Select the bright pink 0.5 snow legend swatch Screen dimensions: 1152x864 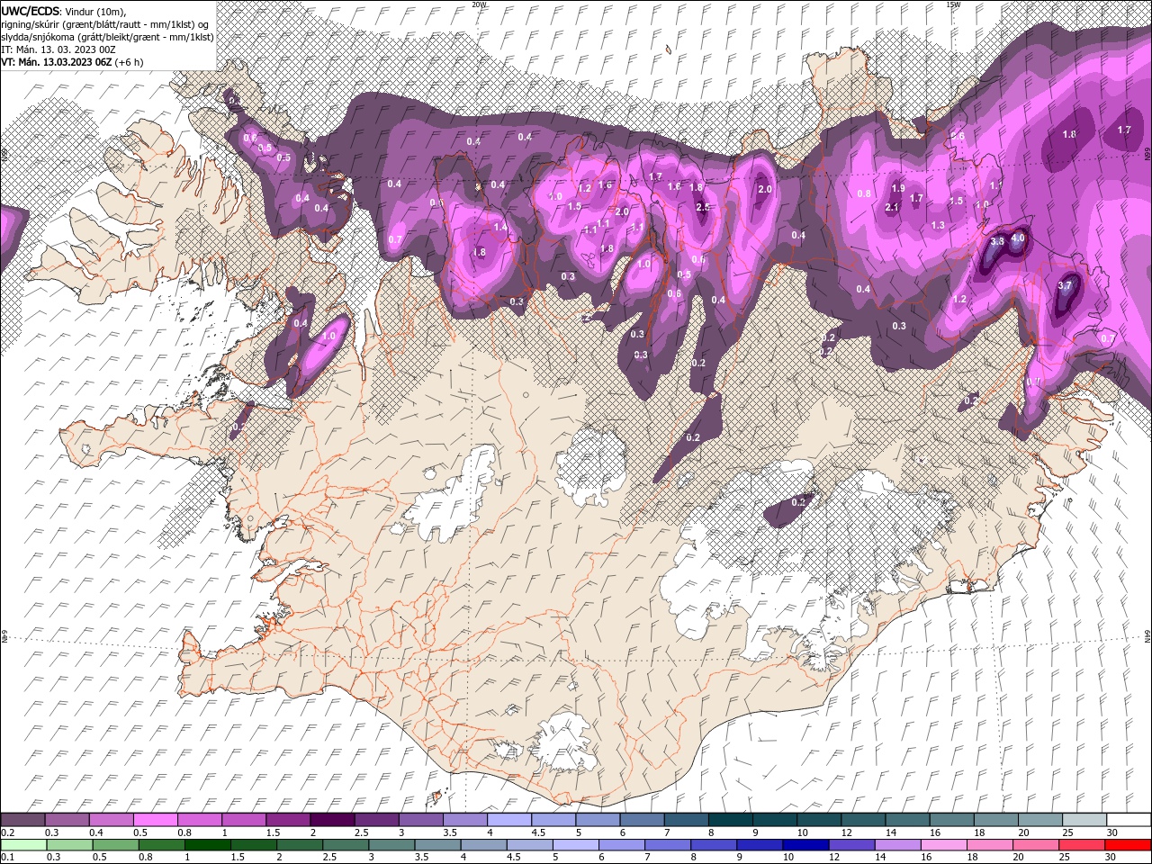pyautogui.click(x=155, y=820)
